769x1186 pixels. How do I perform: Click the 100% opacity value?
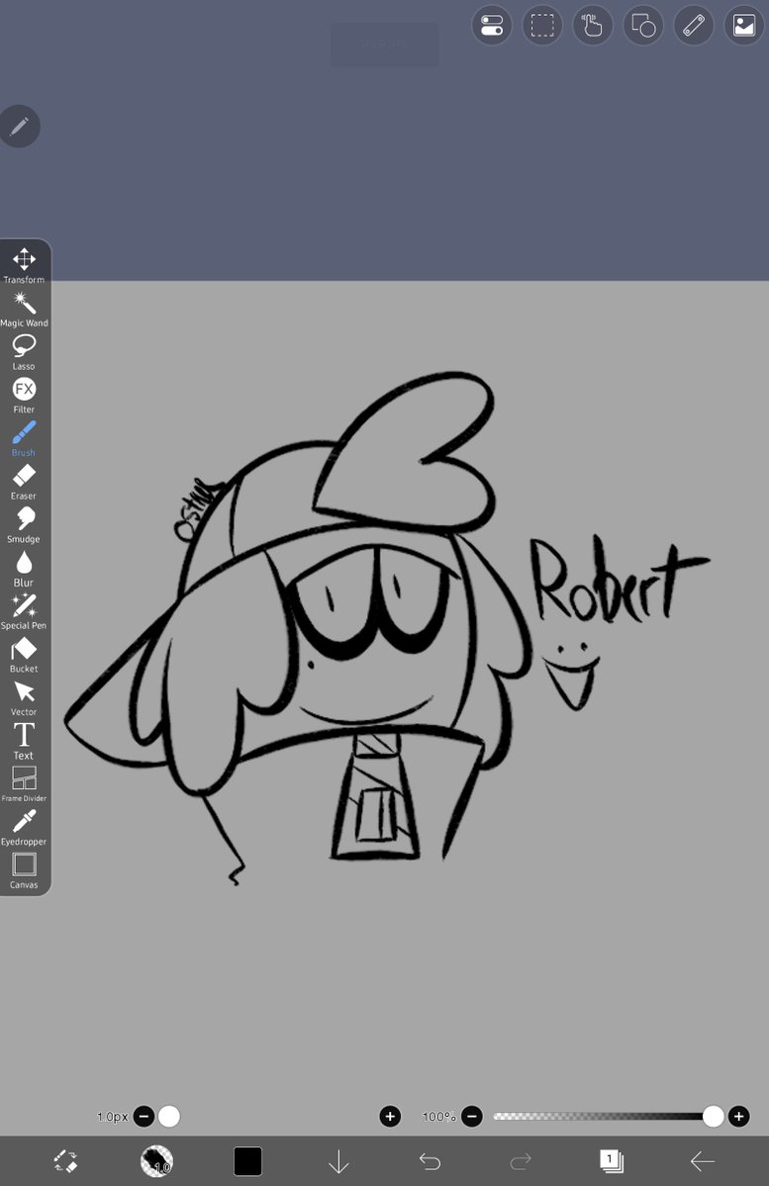point(439,1117)
